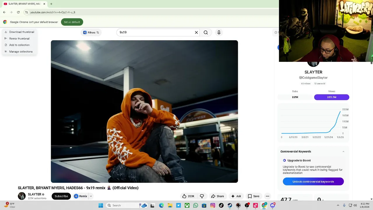The image size is (373, 210).
Task: Reload the page with the refresh icon
Action: [18, 12]
